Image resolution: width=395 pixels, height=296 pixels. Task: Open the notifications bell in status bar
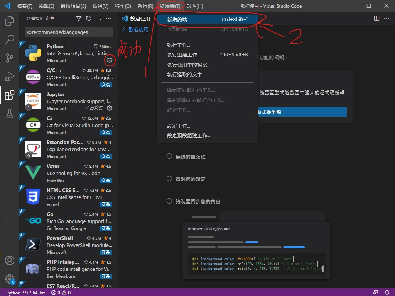point(387,293)
